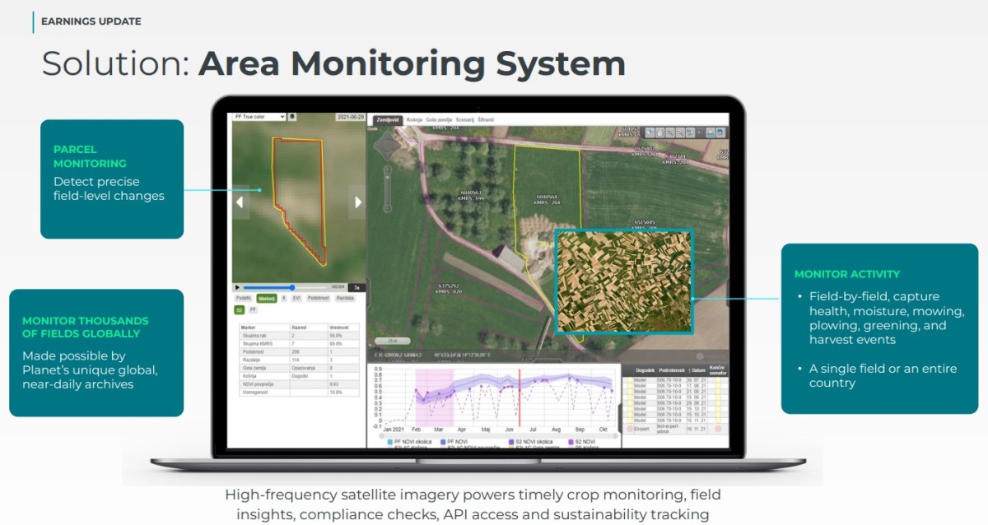Switch to the Podatki tab
Image resolution: width=988 pixels, height=525 pixels.
tap(244, 298)
